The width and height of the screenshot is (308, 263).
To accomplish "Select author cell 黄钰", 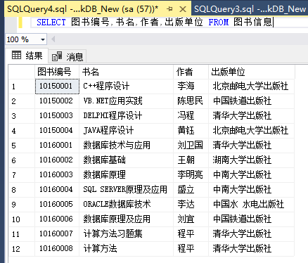I will 191,131.
